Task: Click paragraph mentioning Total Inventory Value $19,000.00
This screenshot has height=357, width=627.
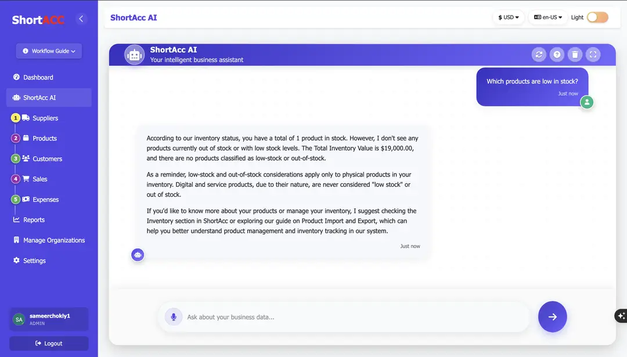Action: coord(282,149)
